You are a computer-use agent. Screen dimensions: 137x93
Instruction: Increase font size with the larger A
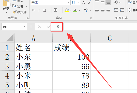click(x=84, y=3)
